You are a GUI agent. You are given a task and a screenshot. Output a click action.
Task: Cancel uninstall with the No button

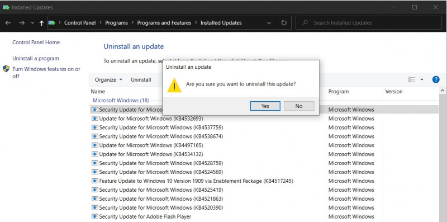(299, 106)
